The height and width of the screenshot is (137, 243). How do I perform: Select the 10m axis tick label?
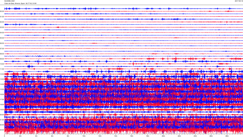(84, 136)
